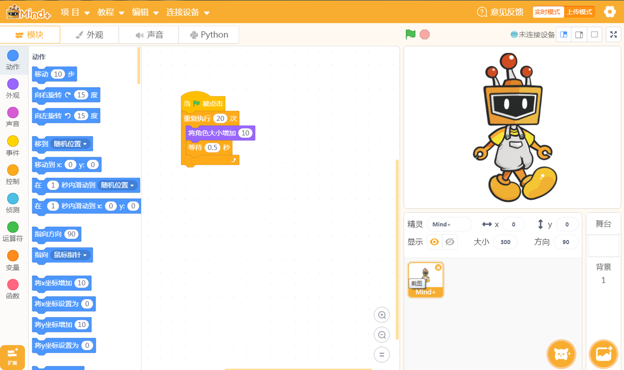Select the large stage layout icon
Image resolution: width=624 pixels, height=370 pixels.
579,34
